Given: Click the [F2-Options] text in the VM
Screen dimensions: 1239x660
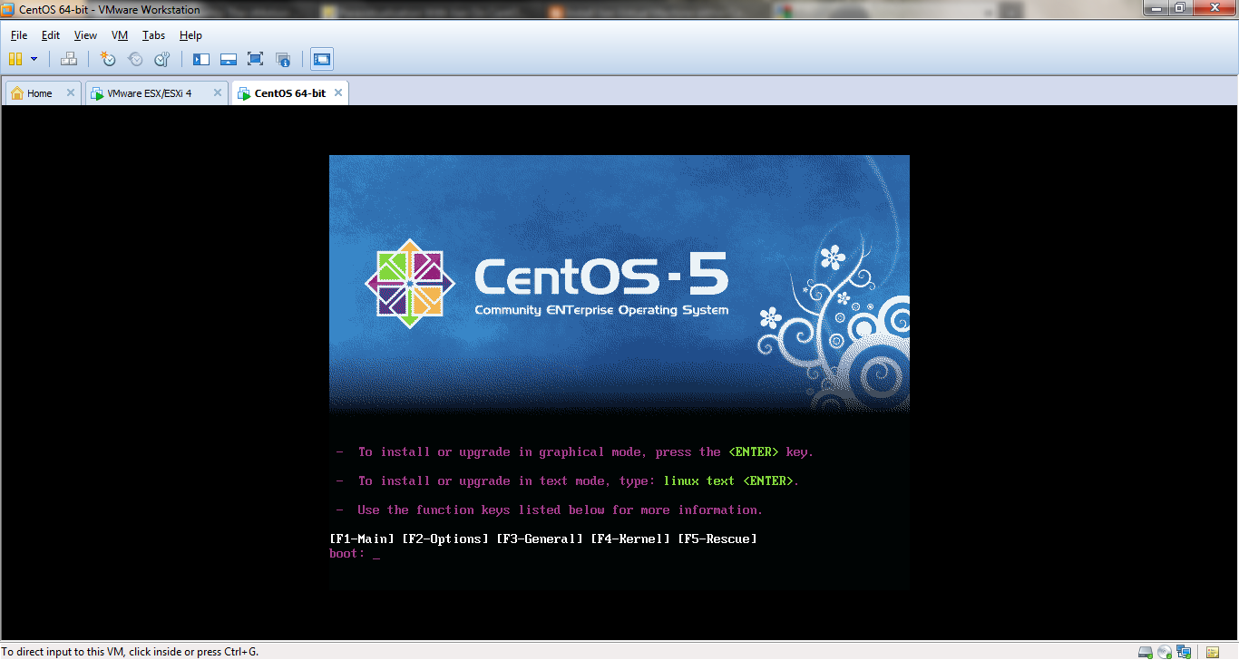Looking at the screenshot, I should click(x=445, y=539).
